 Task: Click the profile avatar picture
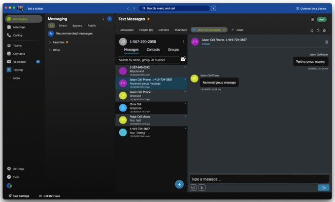pyautogui.click(x=20, y=8)
